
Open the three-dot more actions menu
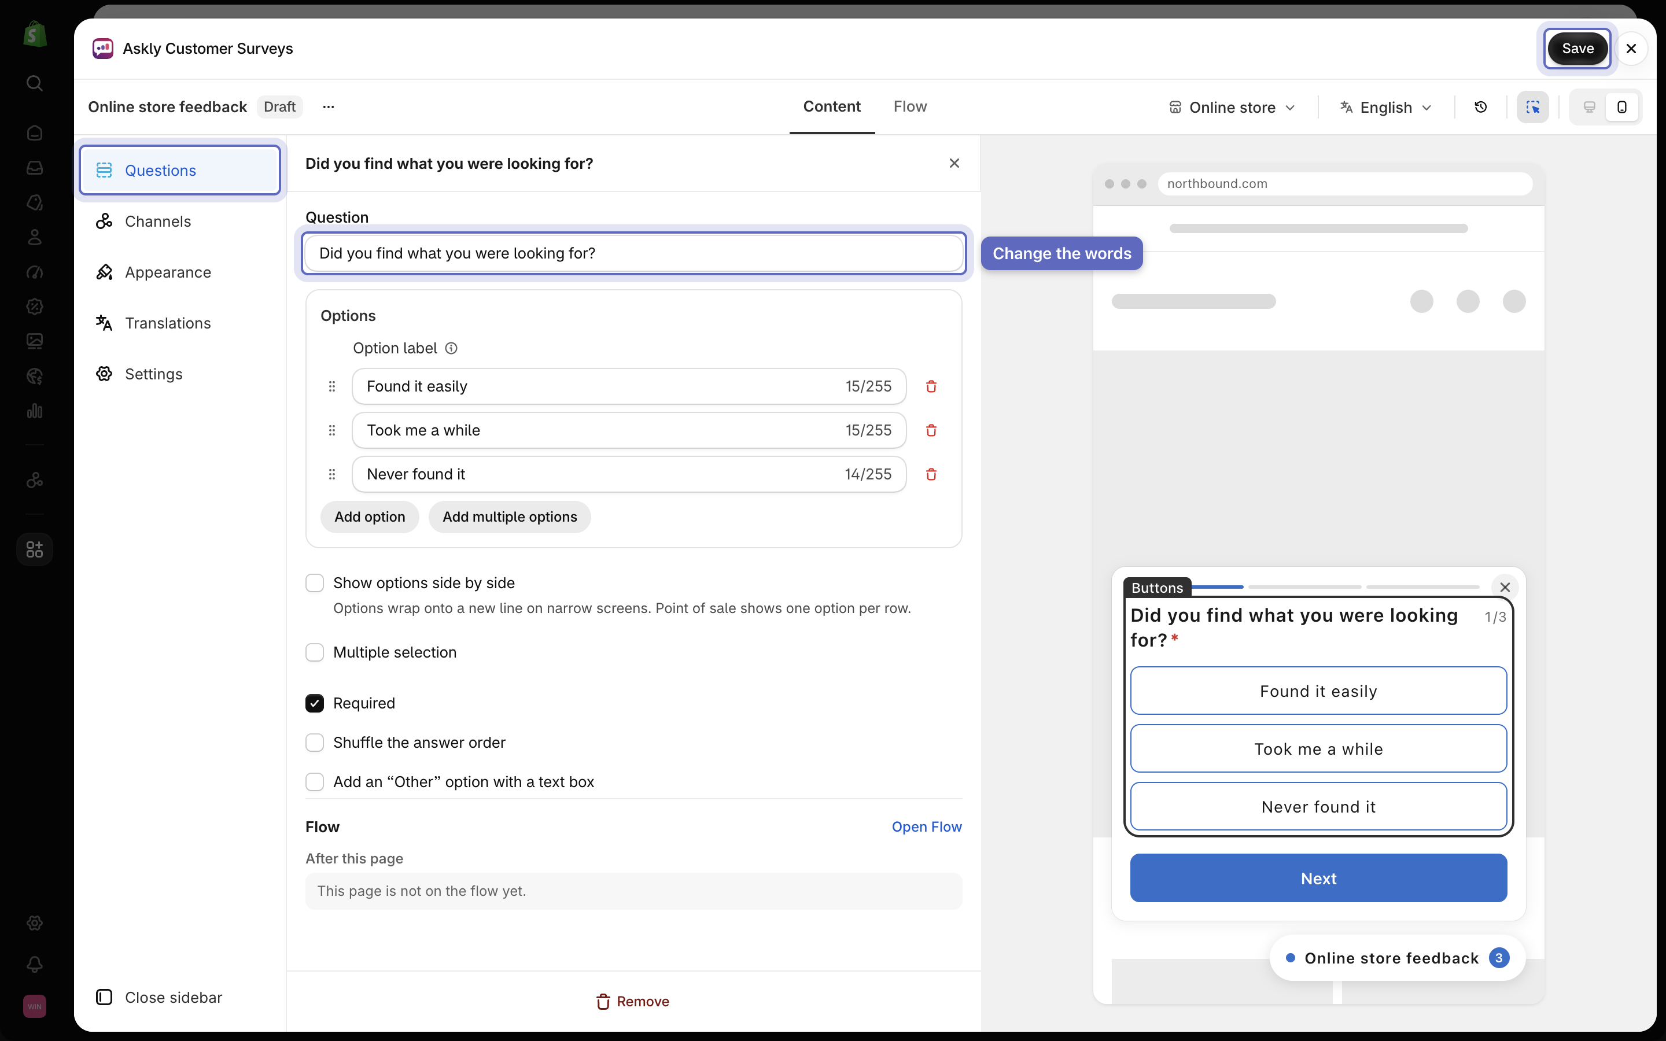[x=329, y=107]
